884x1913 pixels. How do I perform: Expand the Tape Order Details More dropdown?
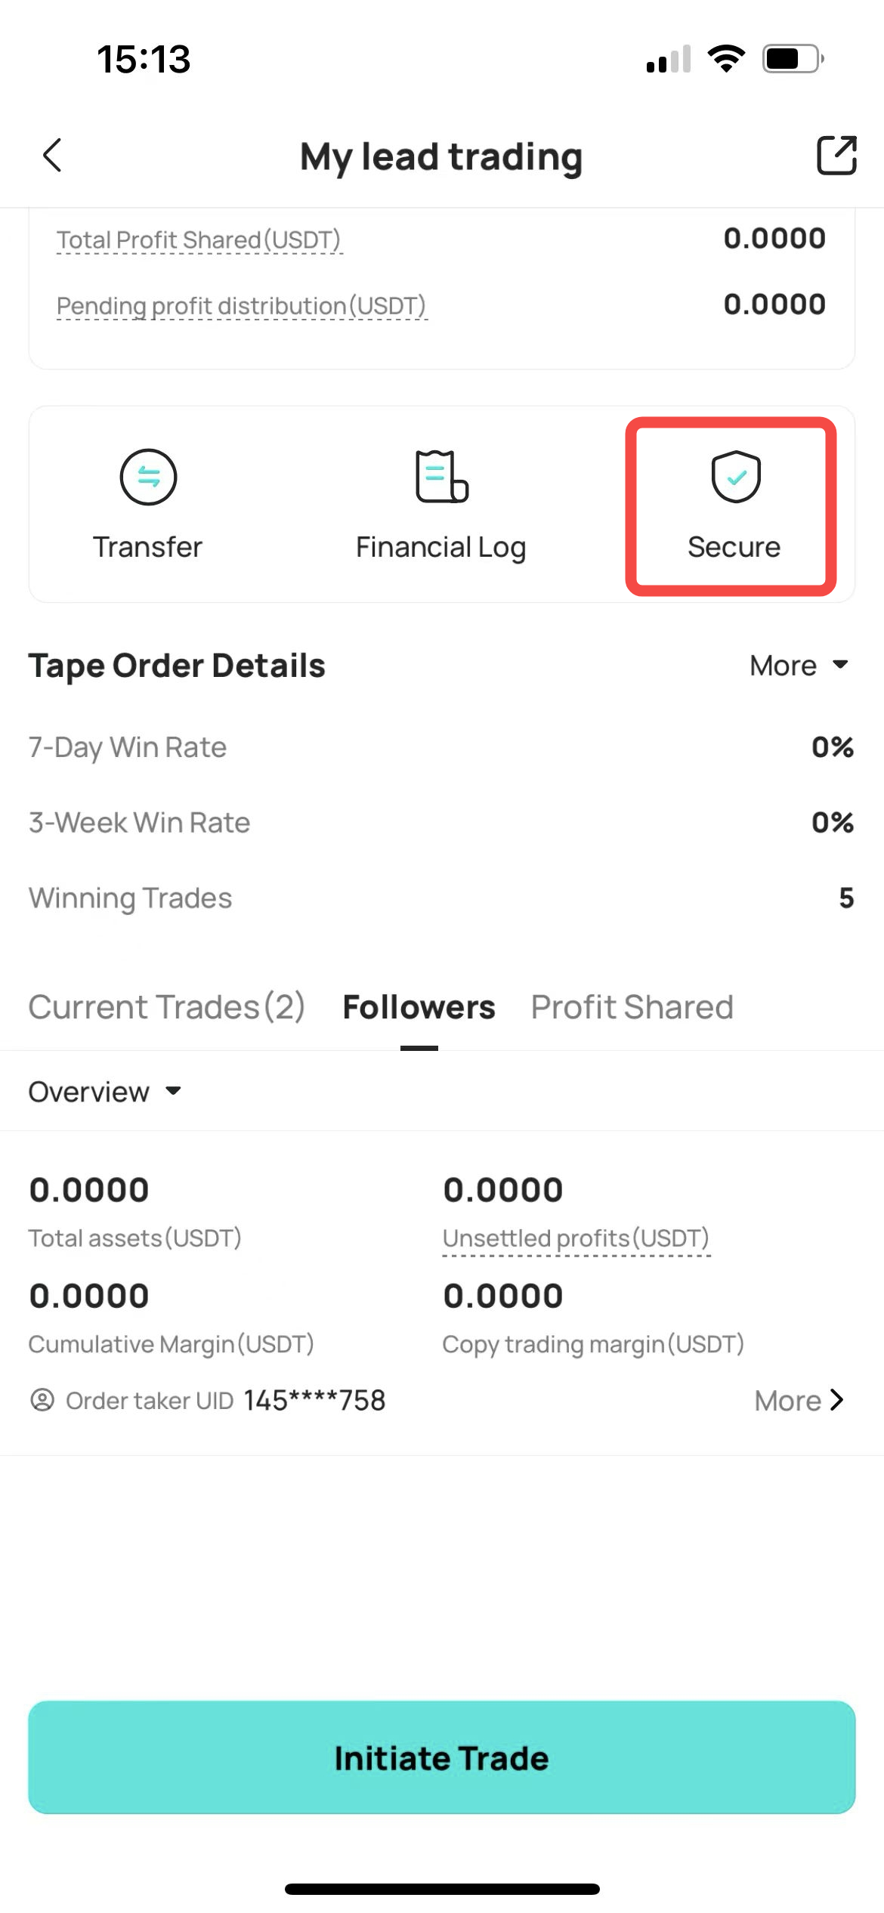coord(799,666)
